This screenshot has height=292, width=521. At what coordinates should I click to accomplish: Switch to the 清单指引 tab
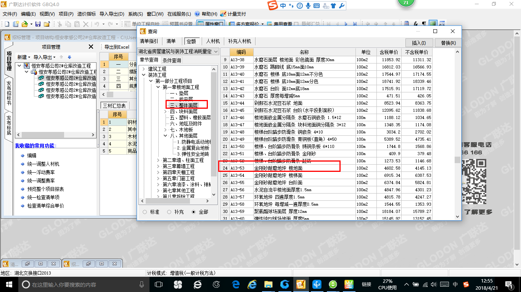149,41
